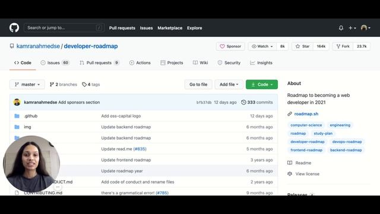
Task: Switch to the repository Pull requests tab
Action: point(99,62)
